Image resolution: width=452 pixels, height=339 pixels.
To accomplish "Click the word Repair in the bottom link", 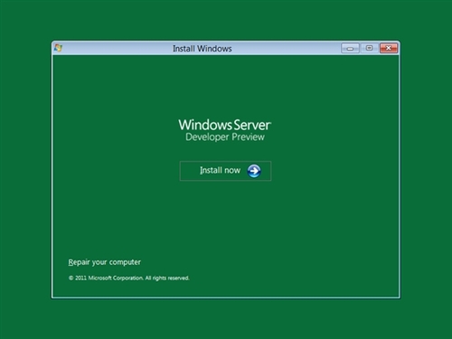I will [x=79, y=262].
